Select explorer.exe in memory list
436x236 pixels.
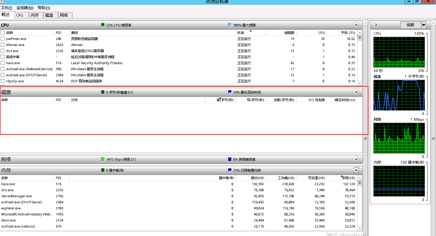pyautogui.click(x=178, y=208)
